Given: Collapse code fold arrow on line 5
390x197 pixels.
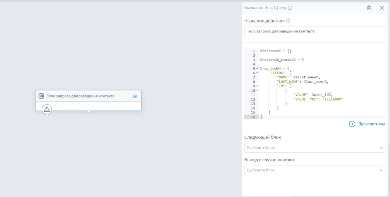Looking at the screenshot, I should [257, 69].
